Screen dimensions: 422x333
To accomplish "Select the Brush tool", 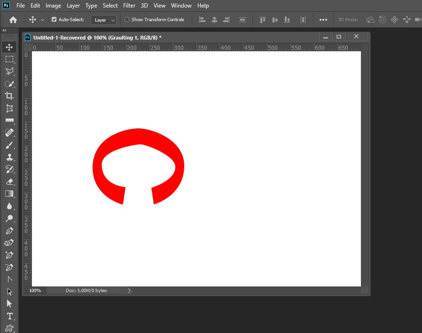I will (x=9, y=145).
